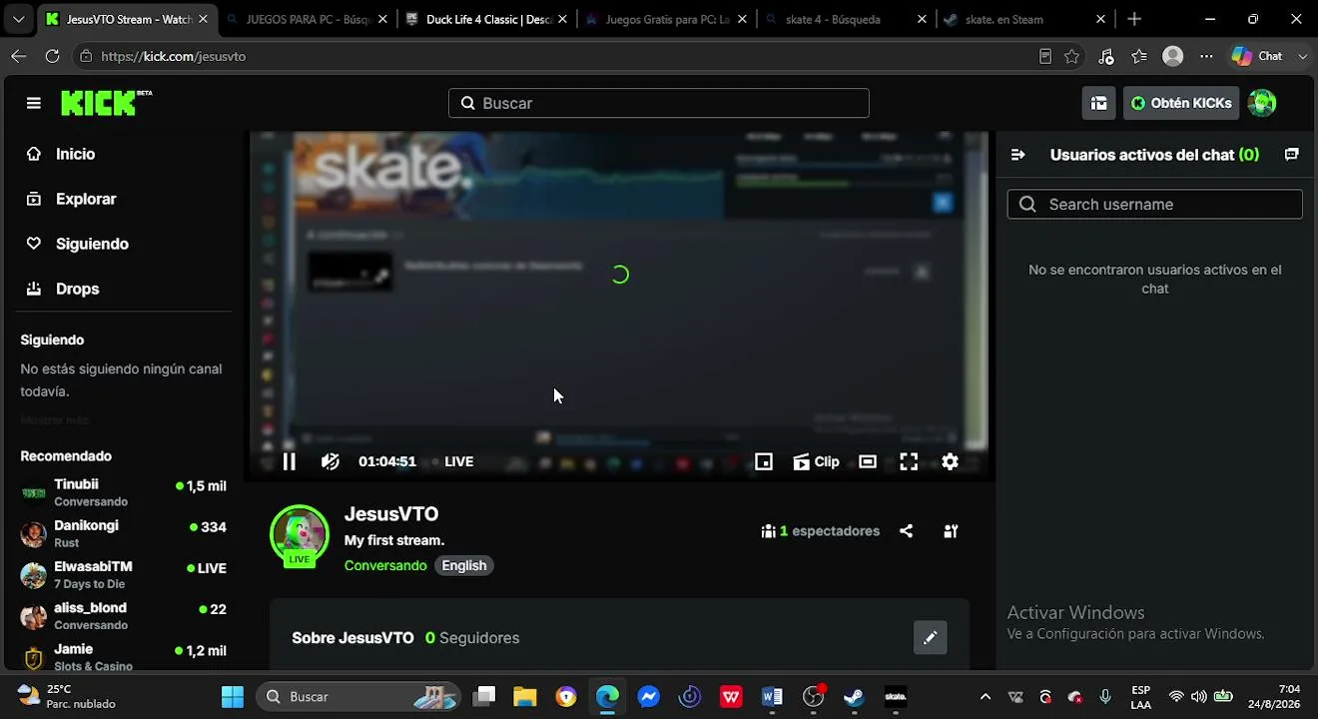Switch to skate. en Steam tab
Screen dimensions: 1318x719
[x=1026, y=19]
